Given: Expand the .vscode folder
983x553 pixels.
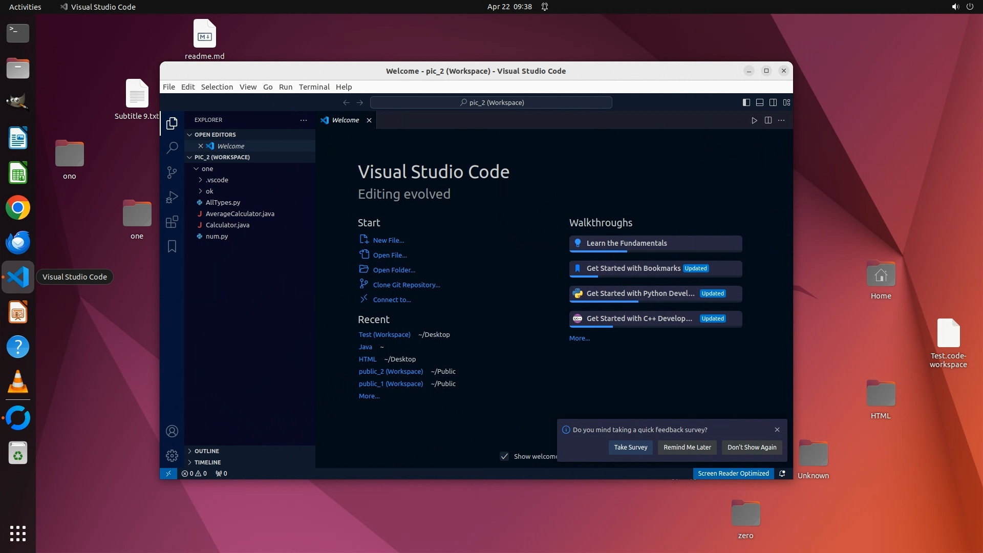Looking at the screenshot, I should point(217,180).
